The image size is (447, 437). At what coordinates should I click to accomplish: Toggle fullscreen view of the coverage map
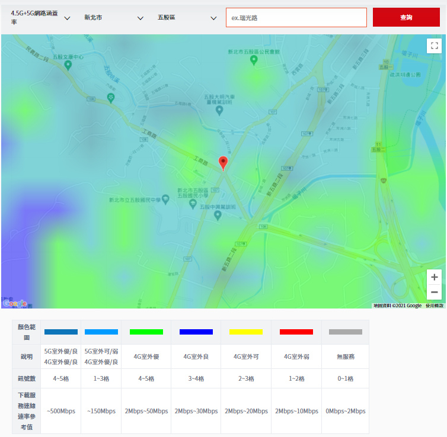point(434,46)
